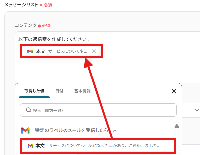Collapse the 特定のラベルのメールを受信したら section

115,131
